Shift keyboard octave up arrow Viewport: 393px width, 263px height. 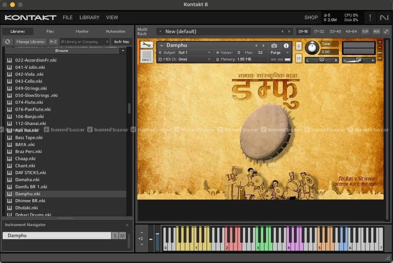(x=142, y=232)
